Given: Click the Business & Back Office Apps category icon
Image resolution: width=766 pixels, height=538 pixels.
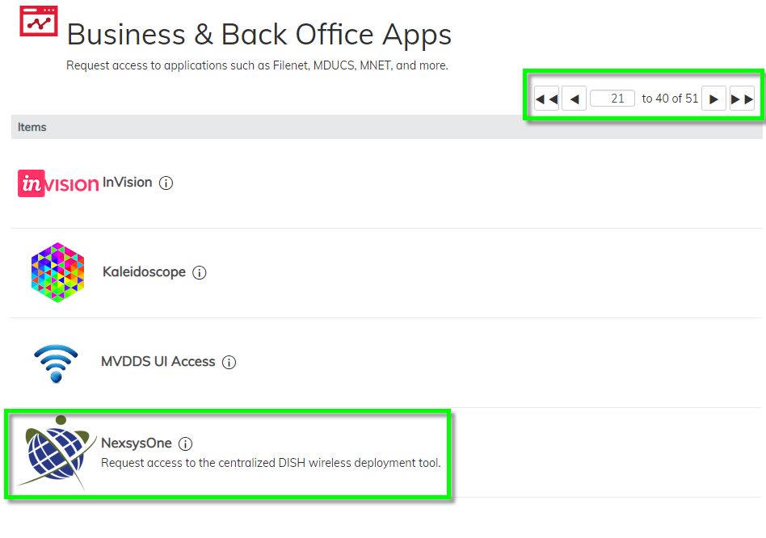Looking at the screenshot, I should tap(39, 21).
